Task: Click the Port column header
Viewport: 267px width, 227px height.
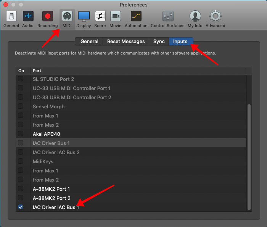Action: point(138,71)
